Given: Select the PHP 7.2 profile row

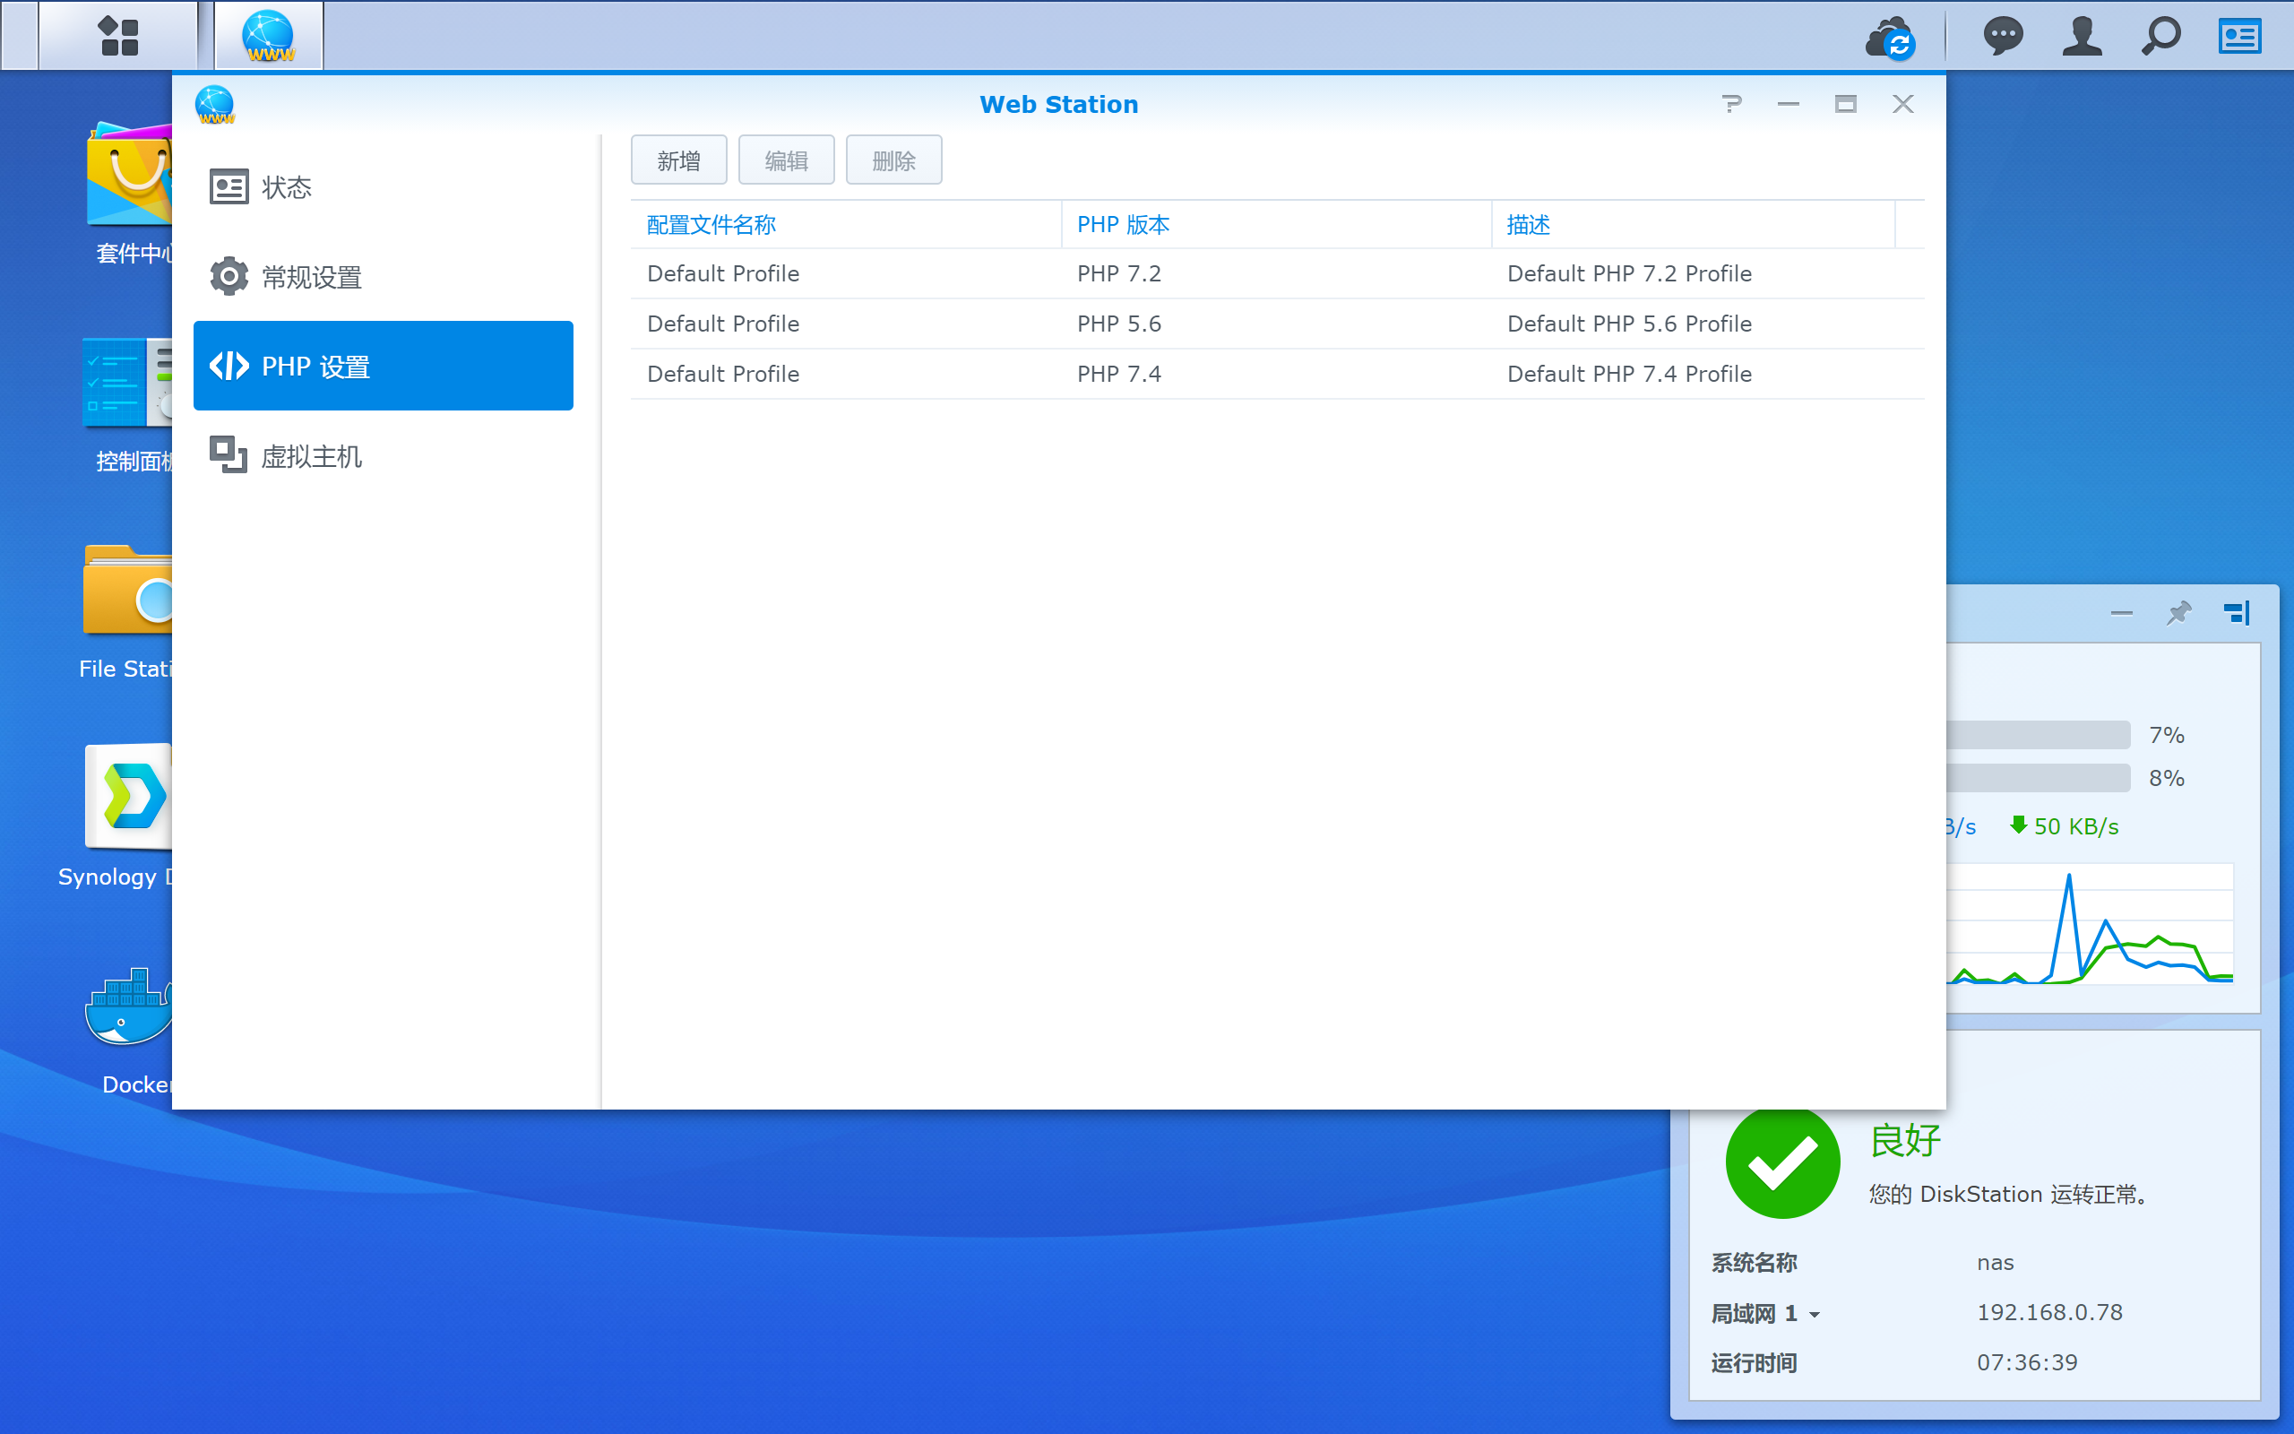Looking at the screenshot, I should tap(1277, 274).
